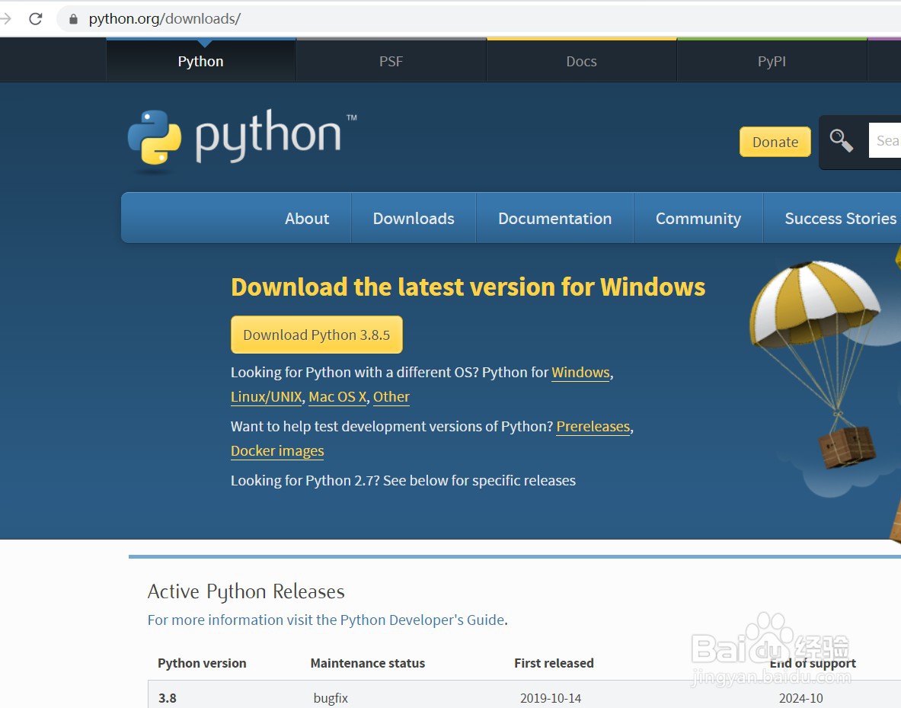
Task: Click the 'First released' column header
Action: [554, 663]
